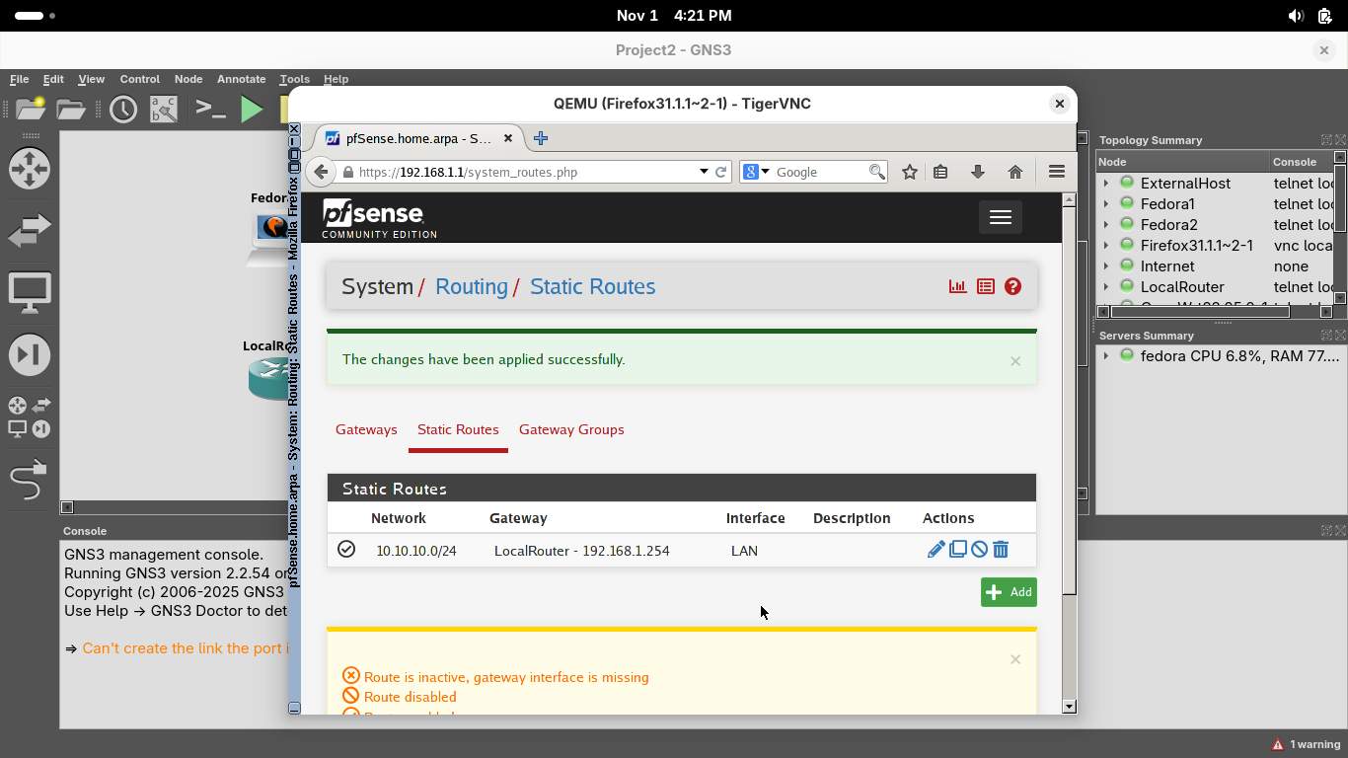Click the GNS3 start all nodes play icon

[253, 109]
